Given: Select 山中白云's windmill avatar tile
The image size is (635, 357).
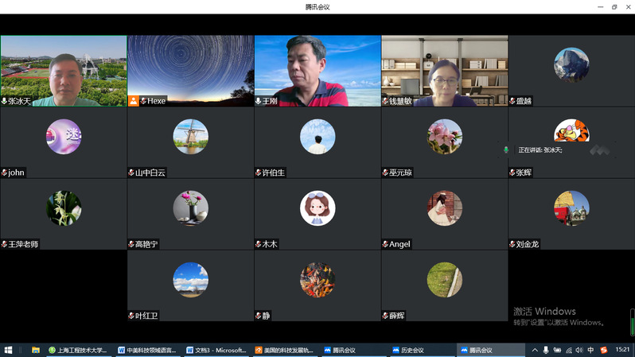Looking at the screenshot, I should pos(190,137).
